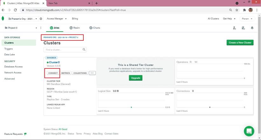Reload the page with refresh icon
The image size is (261, 140).
(15, 10)
